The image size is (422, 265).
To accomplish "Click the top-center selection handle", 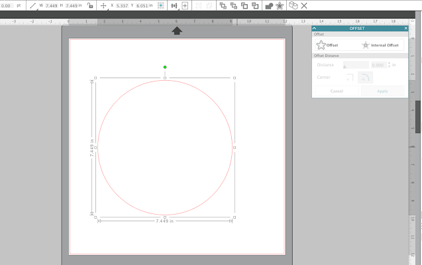I will coord(165,78).
